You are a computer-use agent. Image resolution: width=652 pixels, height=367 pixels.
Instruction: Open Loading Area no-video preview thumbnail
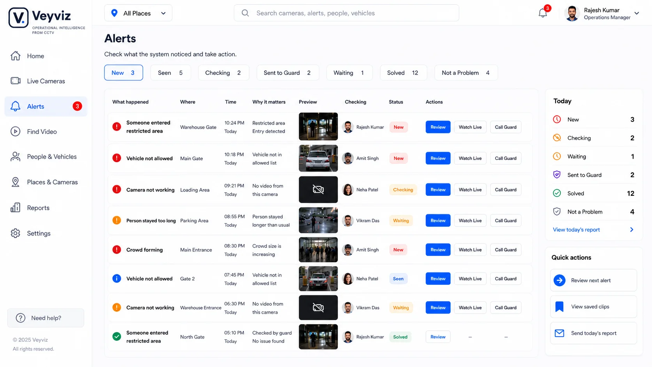318,190
